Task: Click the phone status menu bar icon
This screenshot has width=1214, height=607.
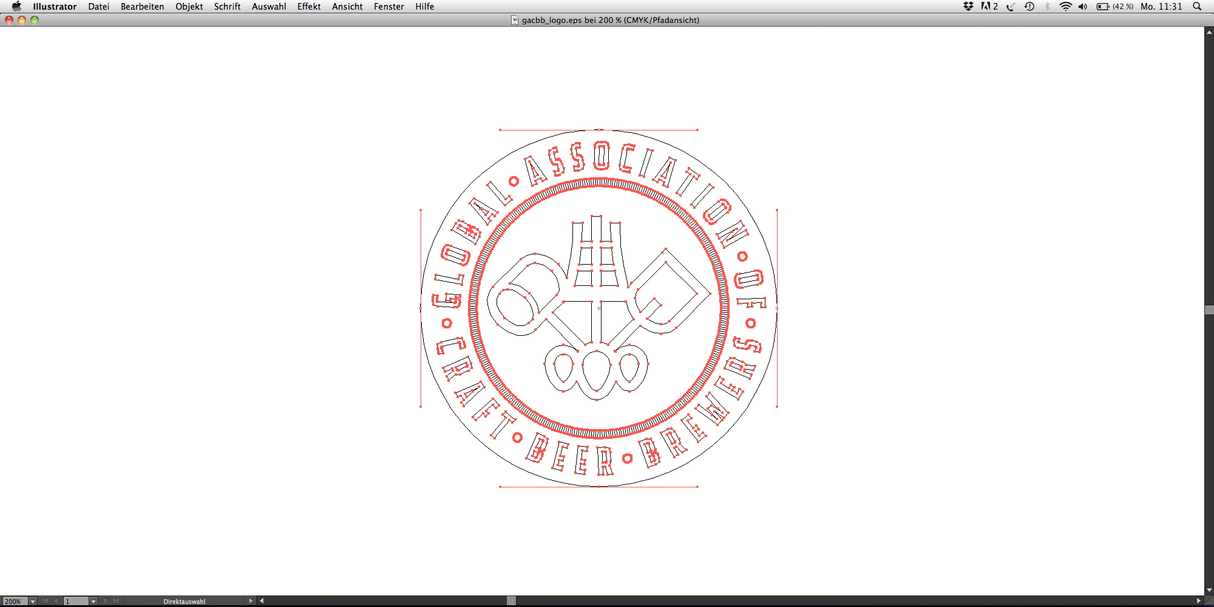Action: (x=1011, y=6)
